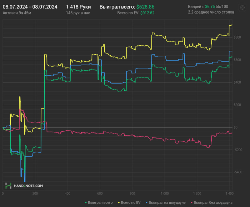
Task: Click the Hand2Note logo icon
Action: 9,186
